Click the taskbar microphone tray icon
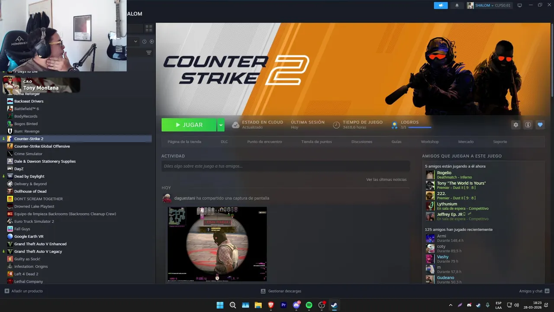This screenshot has width=554, height=312. click(x=488, y=305)
